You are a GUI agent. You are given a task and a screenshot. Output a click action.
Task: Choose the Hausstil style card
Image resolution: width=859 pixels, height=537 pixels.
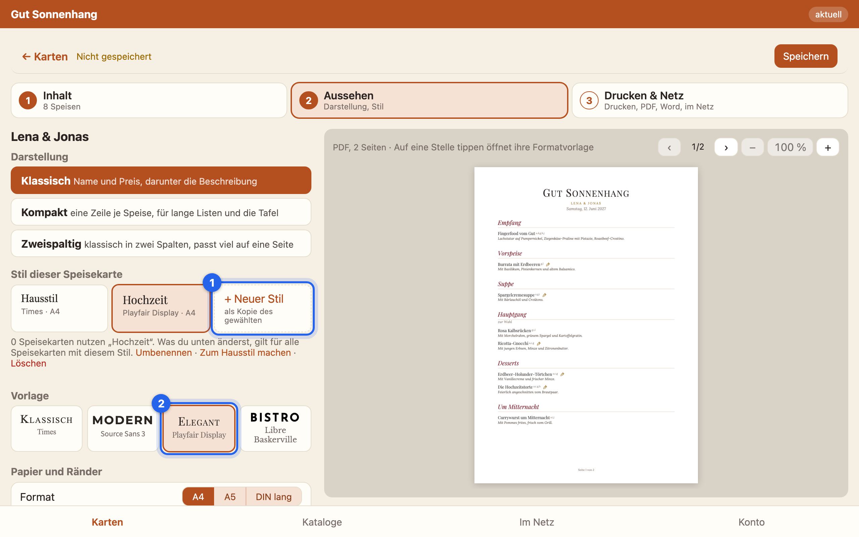click(x=59, y=308)
